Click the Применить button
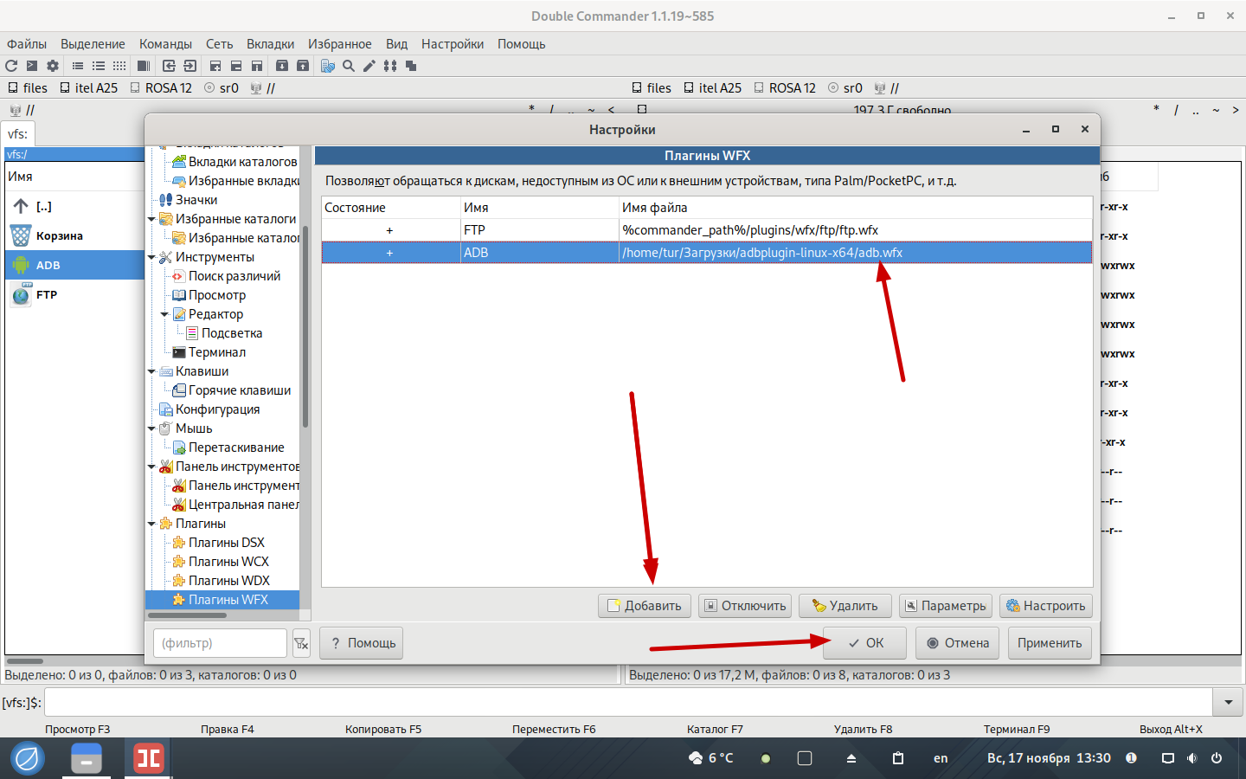 [x=1050, y=643]
